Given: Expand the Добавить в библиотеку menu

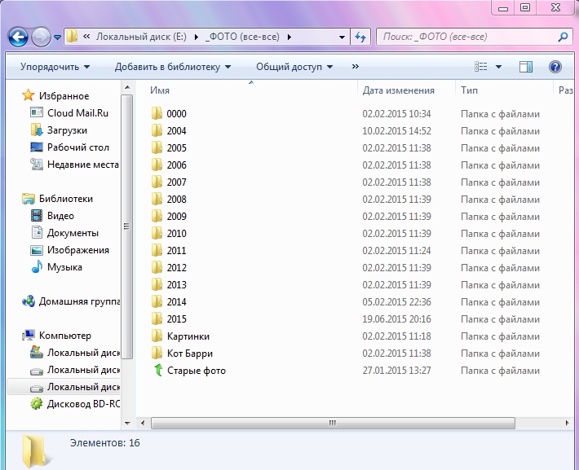Looking at the screenshot, I should pos(172,67).
